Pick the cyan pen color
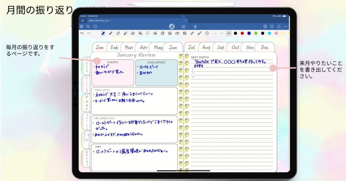This screenshot has width=346, height=181. coord(269,33)
